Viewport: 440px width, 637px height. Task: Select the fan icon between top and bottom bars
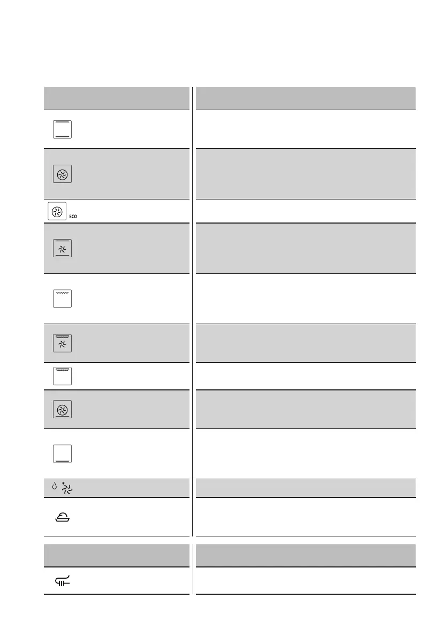point(63,249)
